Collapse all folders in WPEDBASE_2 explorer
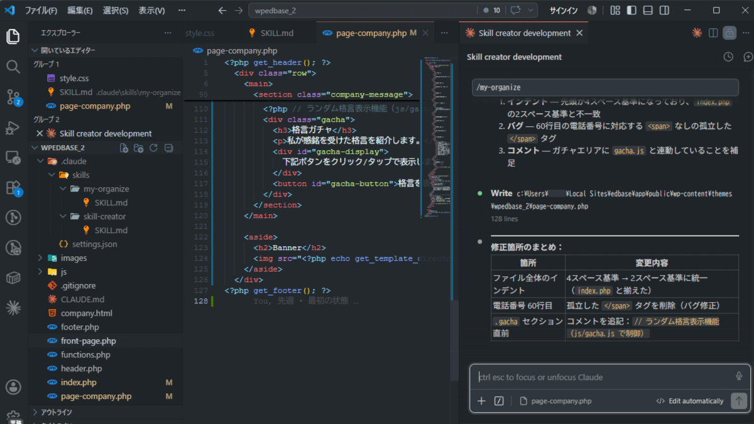 coord(168,148)
